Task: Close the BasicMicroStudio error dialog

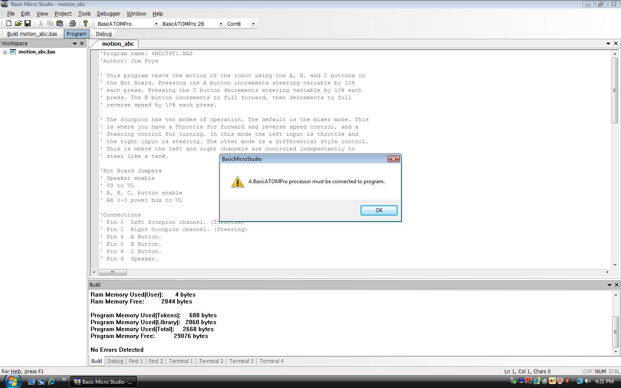Action: (393, 159)
